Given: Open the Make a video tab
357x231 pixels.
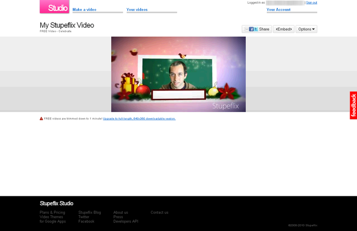Looking at the screenshot, I should click(85, 9).
